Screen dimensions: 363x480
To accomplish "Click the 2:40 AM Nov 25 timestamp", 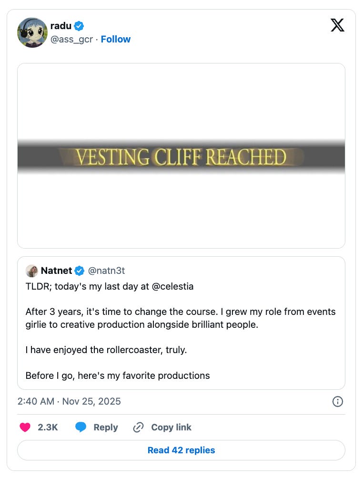I will [69, 401].
